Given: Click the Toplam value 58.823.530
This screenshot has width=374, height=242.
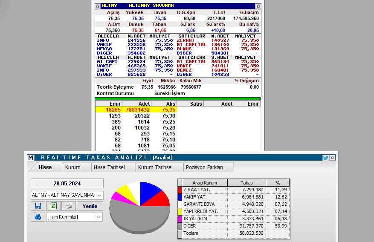Looking at the screenshot, I should [x=252, y=233].
